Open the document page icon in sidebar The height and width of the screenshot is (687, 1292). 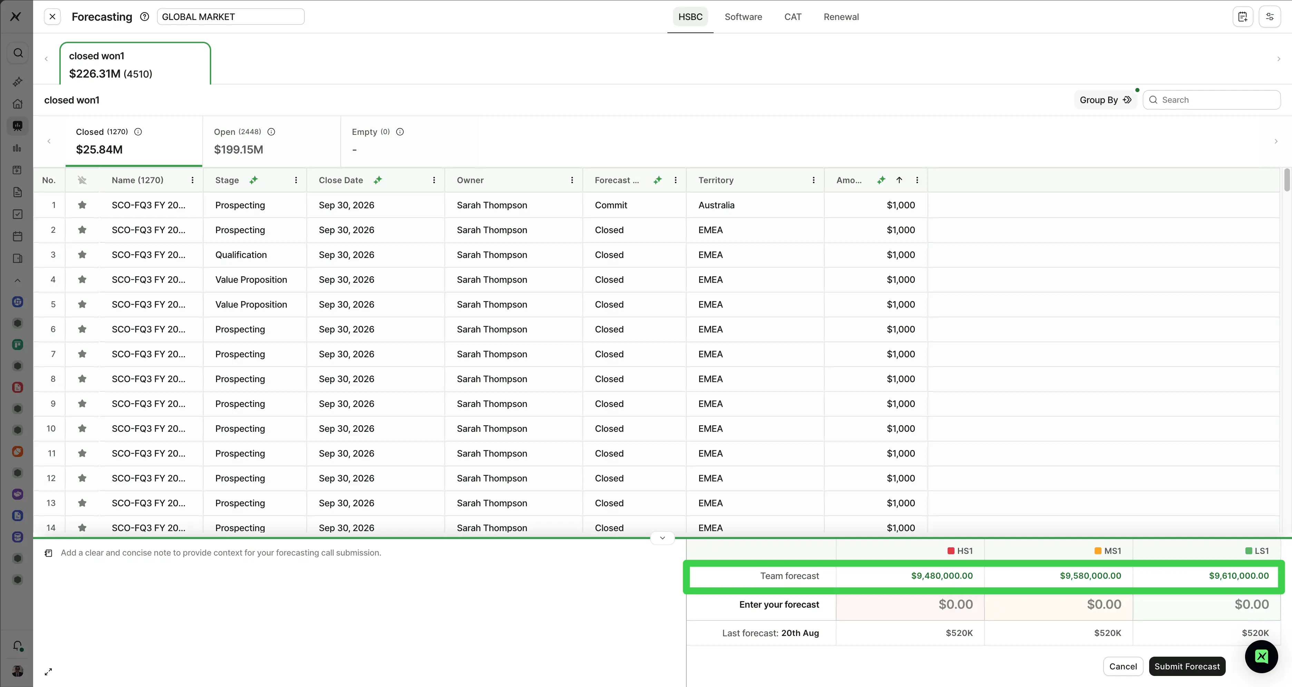[x=18, y=192]
